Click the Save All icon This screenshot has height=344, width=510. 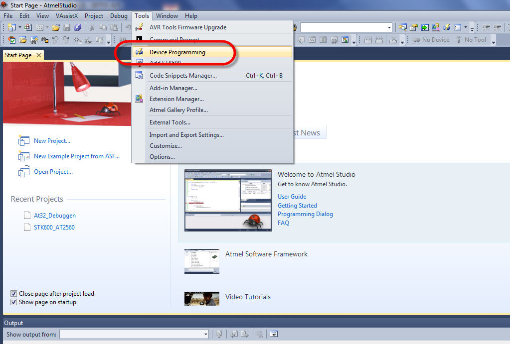click(x=78, y=27)
